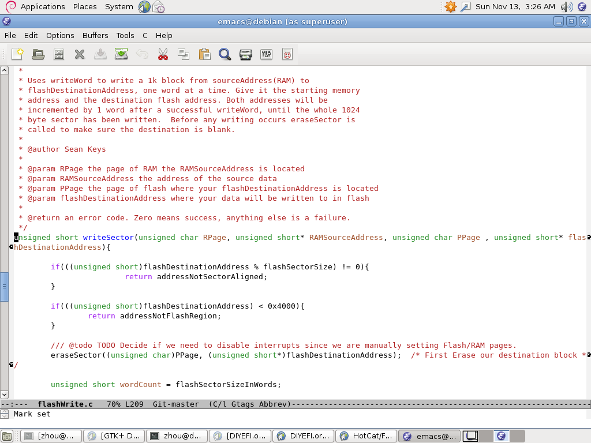
Task: Print buffer with the printer icon
Action: (x=246, y=54)
